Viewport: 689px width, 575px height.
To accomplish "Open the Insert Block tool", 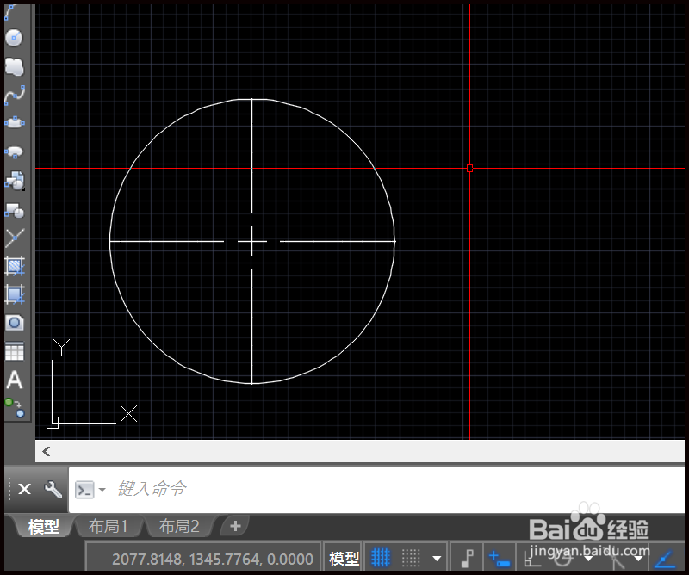I will (x=14, y=181).
